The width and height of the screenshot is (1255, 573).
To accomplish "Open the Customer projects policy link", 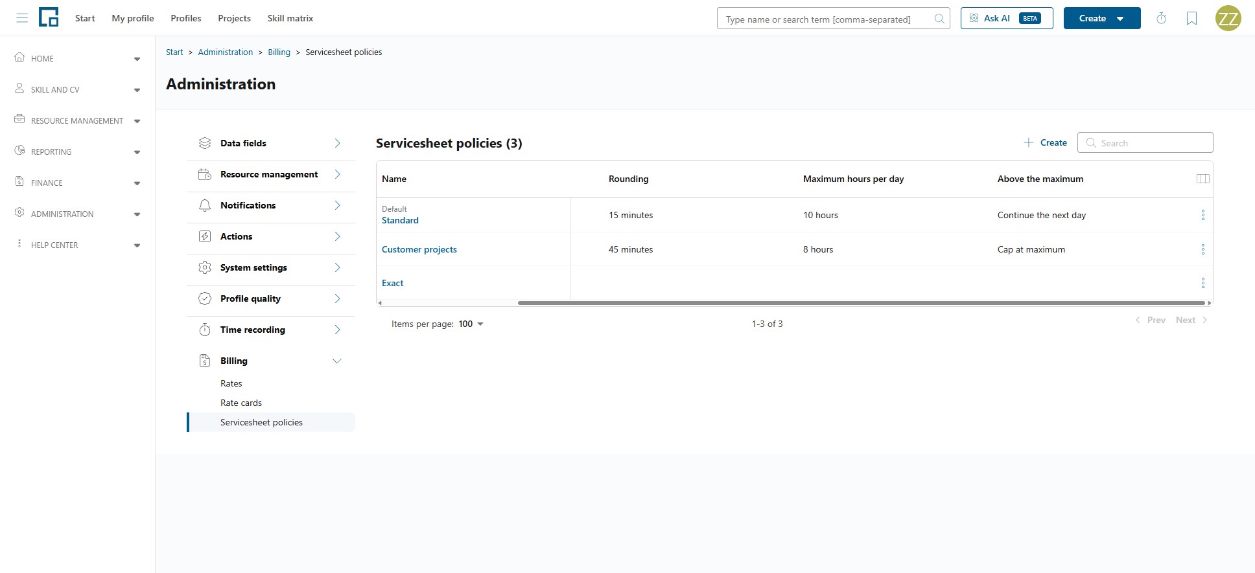I will (x=419, y=249).
